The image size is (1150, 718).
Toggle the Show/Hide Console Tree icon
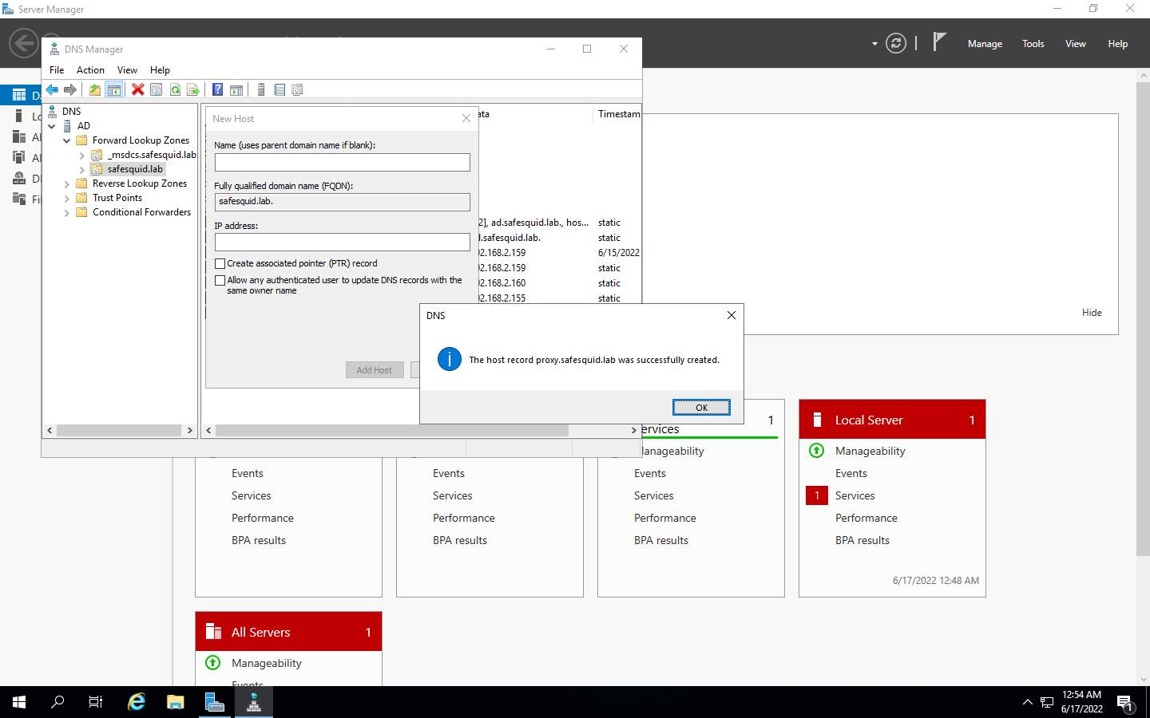(114, 89)
